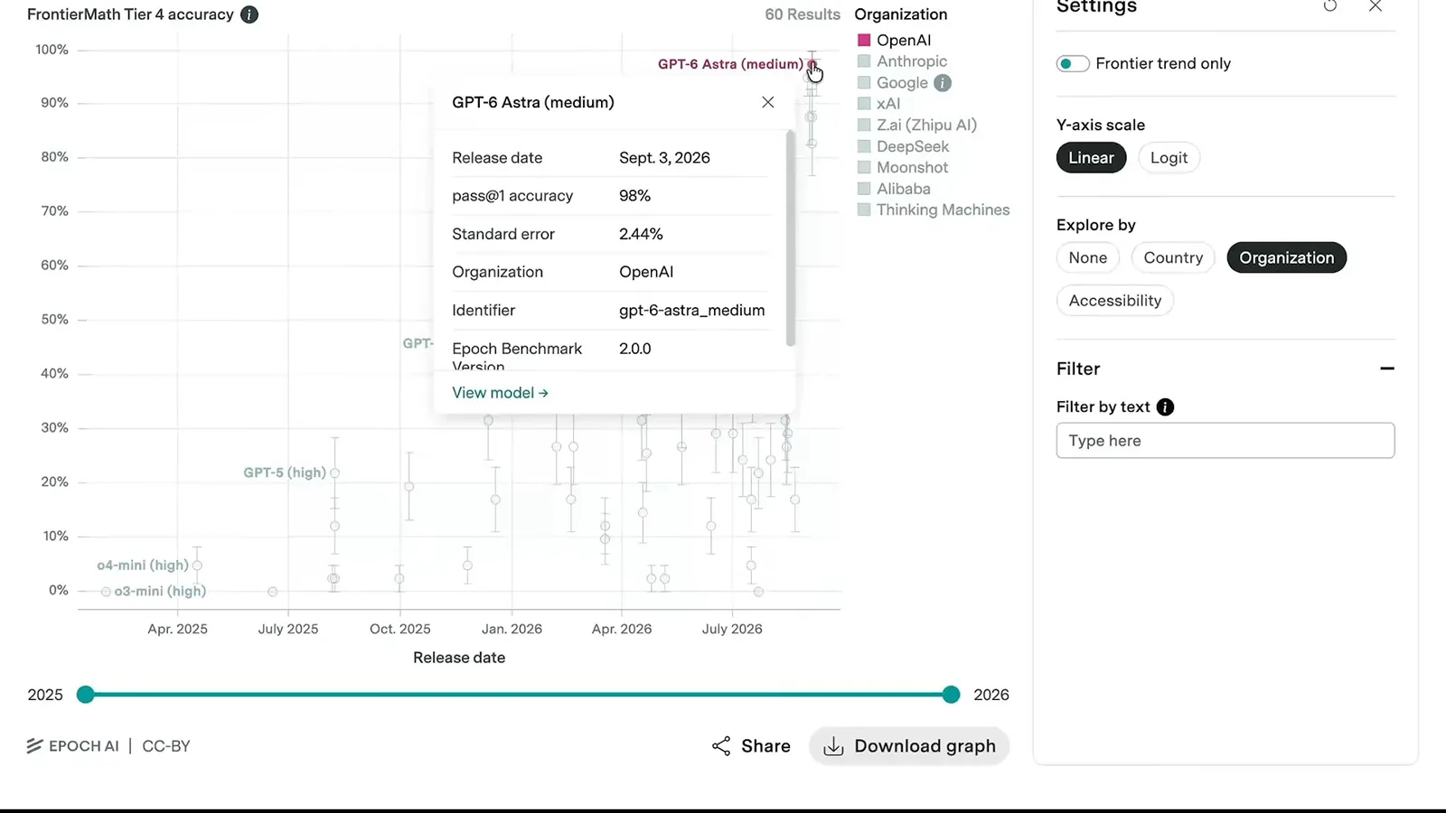Click the '2.44%' standard error value
Image resolution: width=1446 pixels, height=813 pixels.
(x=641, y=234)
